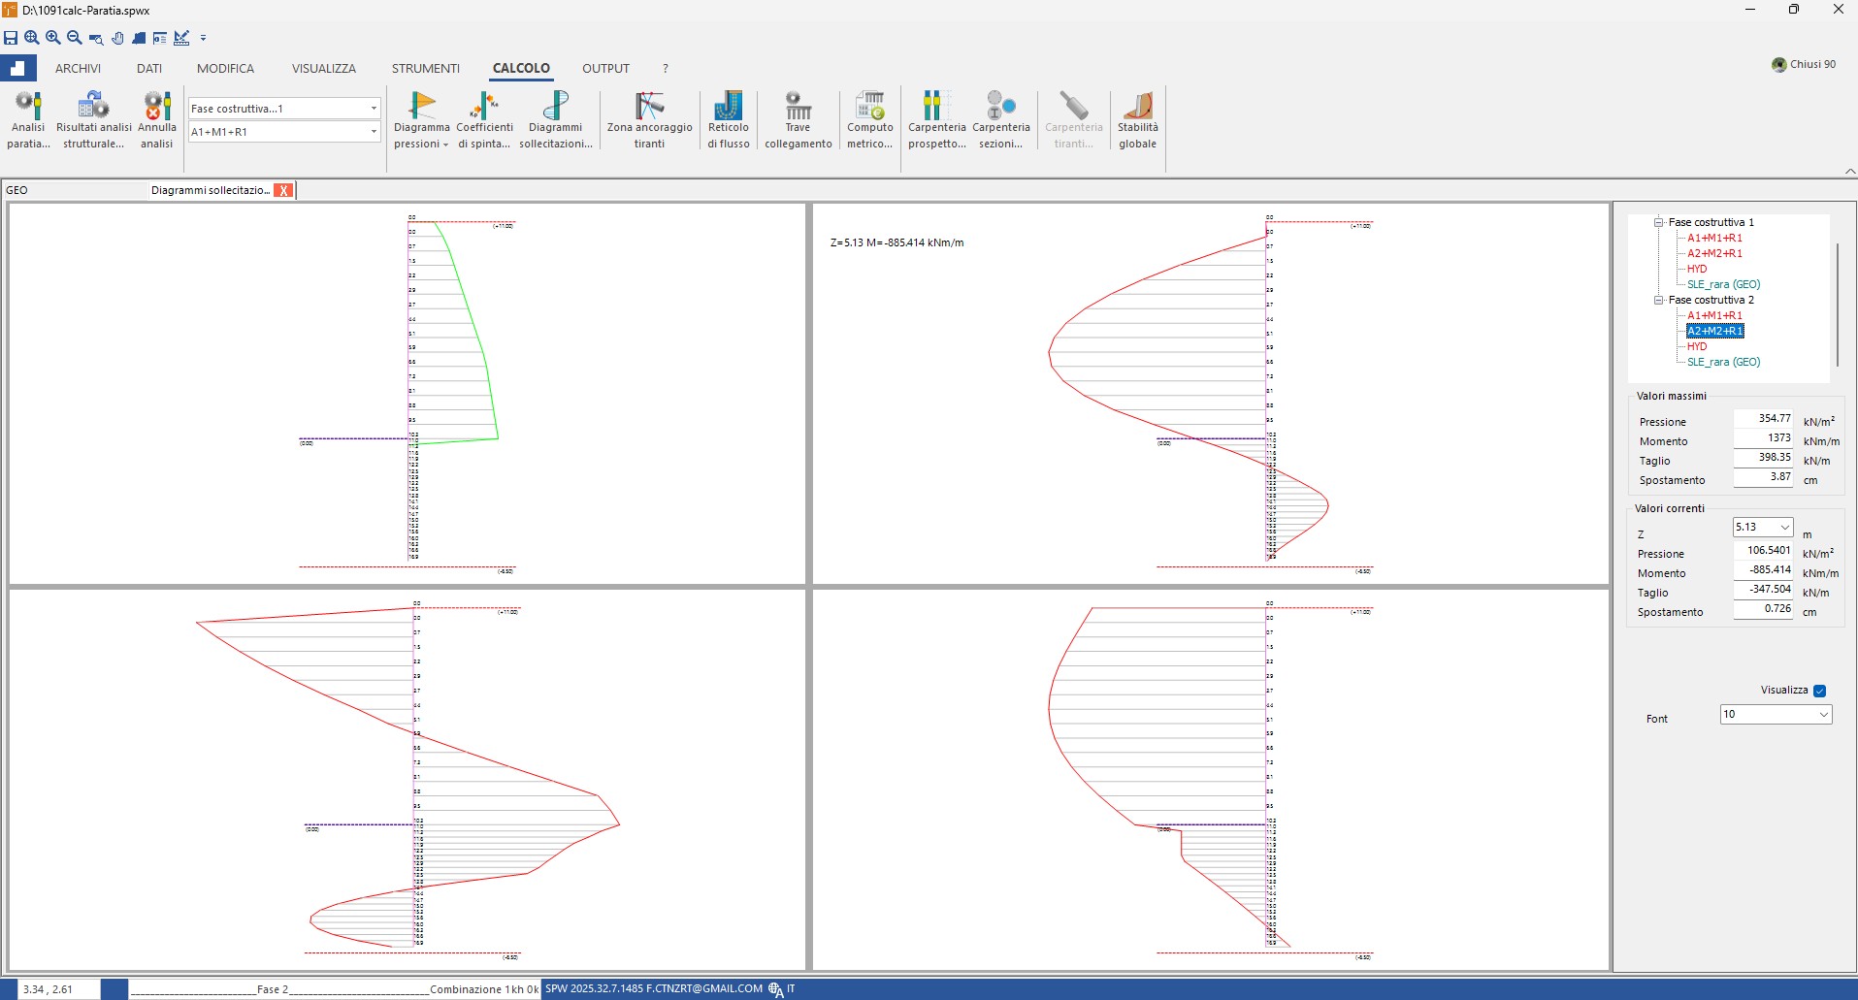Open Carpenteria sezioni
This screenshot has height=1000, width=1858.
pyautogui.click(x=1001, y=120)
